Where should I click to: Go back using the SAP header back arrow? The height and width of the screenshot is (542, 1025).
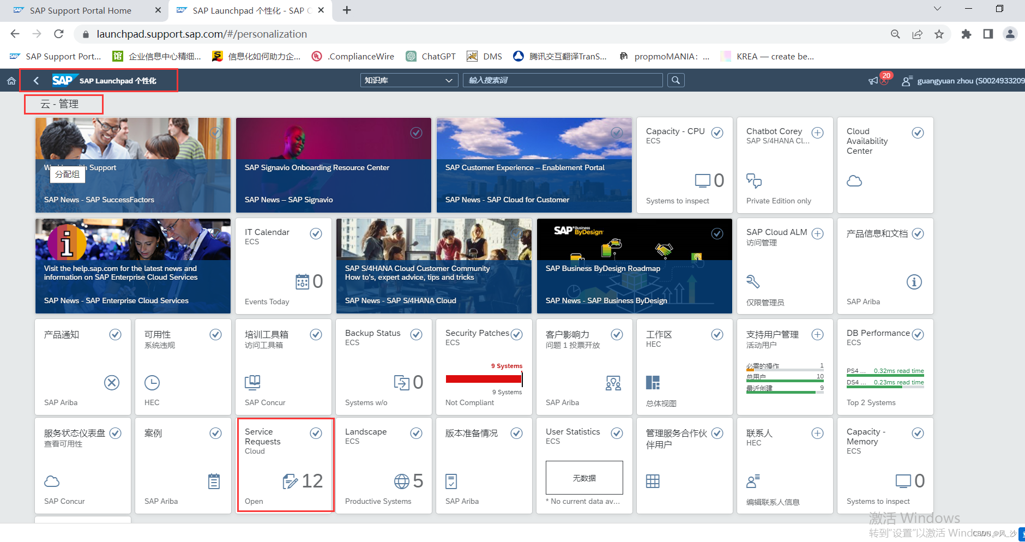point(36,81)
